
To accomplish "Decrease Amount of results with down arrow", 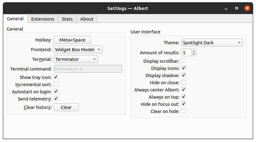I will tap(194, 54).
